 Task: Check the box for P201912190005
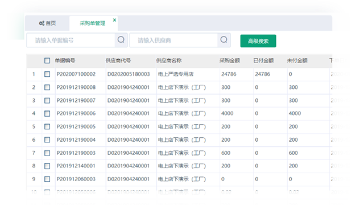point(47,126)
